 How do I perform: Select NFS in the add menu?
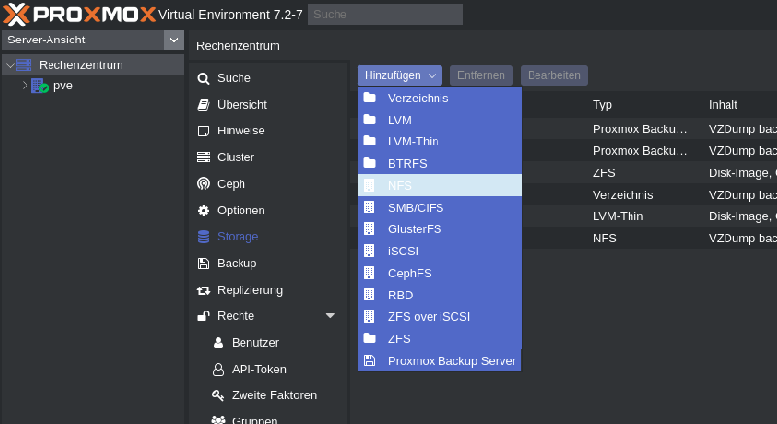[x=439, y=185]
